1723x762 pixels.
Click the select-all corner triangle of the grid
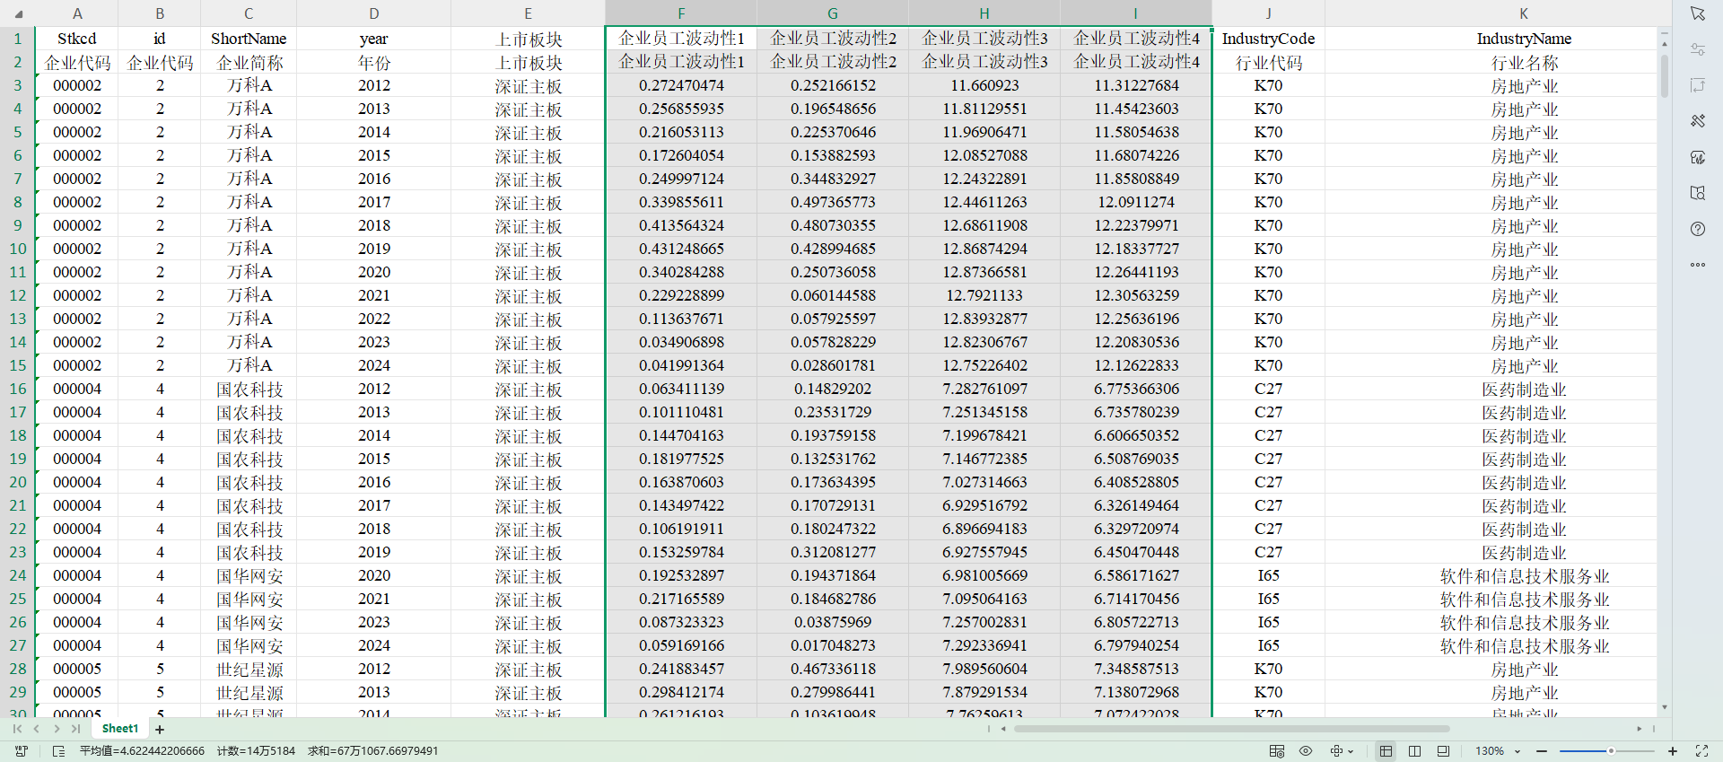coord(18,14)
